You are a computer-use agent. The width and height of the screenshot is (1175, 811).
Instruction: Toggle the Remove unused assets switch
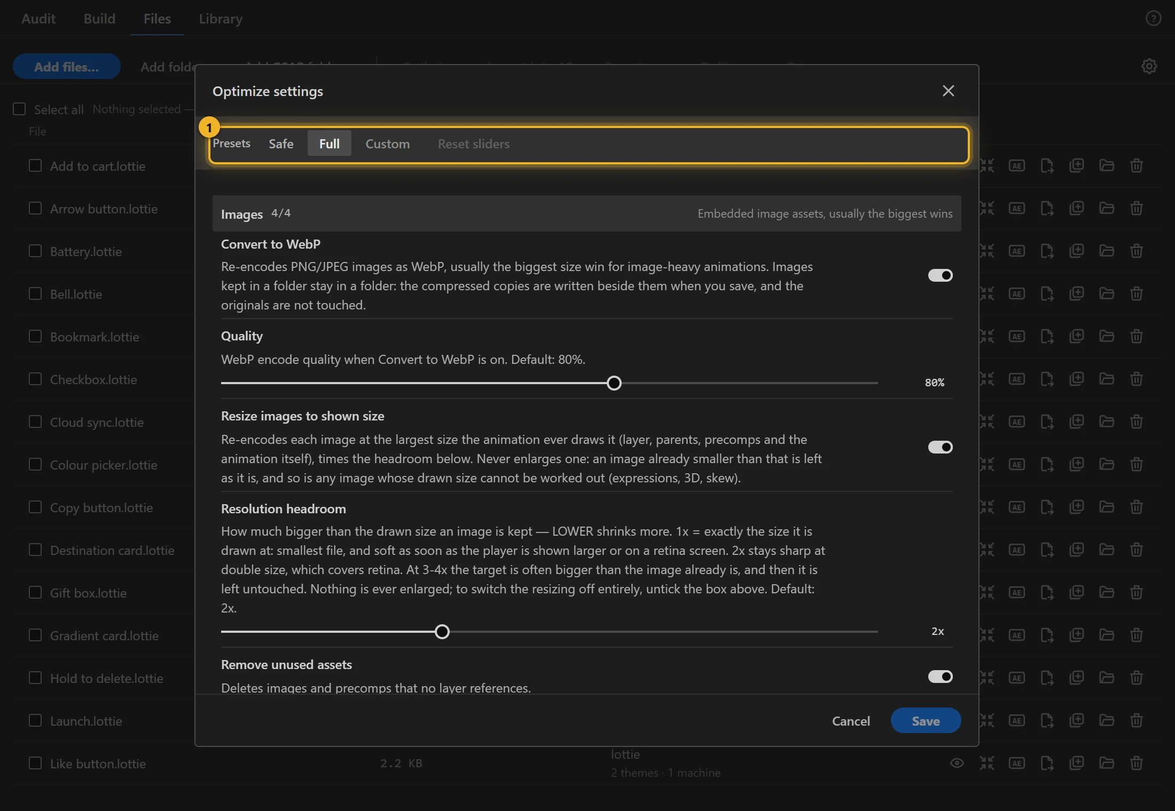pos(941,677)
